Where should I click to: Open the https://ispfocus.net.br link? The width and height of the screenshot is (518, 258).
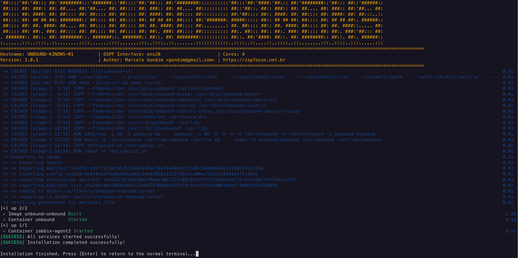point(254,60)
